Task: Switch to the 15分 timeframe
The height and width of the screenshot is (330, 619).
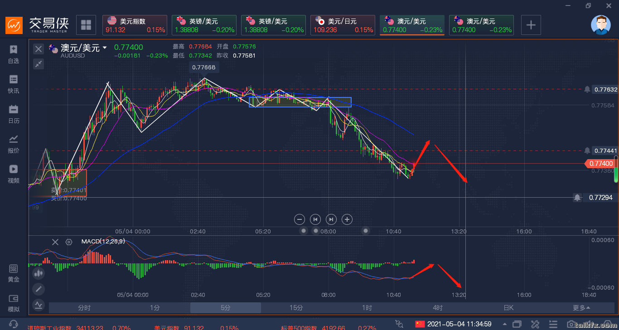Action: (296, 308)
